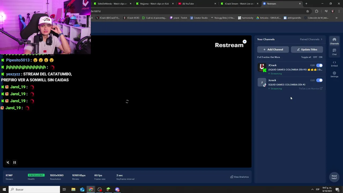Click Update Titles button
This screenshot has width=343, height=193.
pyautogui.click(x=307, y=50)
